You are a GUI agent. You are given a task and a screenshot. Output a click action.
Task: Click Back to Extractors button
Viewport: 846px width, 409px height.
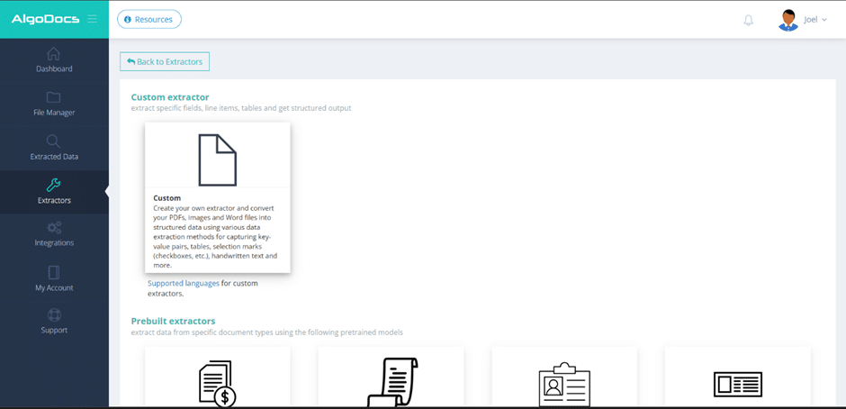tap(165, 61)
